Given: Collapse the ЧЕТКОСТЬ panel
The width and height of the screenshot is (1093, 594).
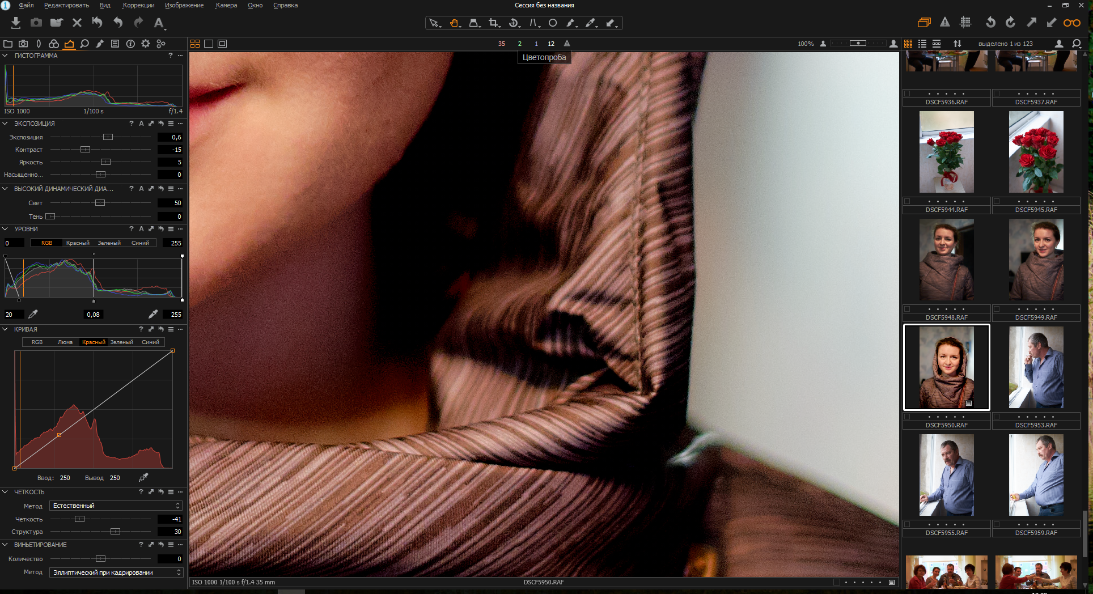Looking at the screenshot, I should tap(5, 492).
